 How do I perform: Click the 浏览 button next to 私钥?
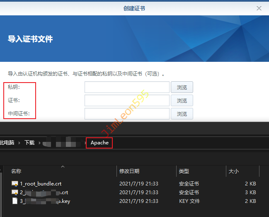point(182,88)
